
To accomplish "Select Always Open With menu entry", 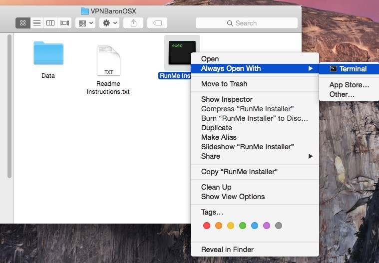I will click(255, 68).
